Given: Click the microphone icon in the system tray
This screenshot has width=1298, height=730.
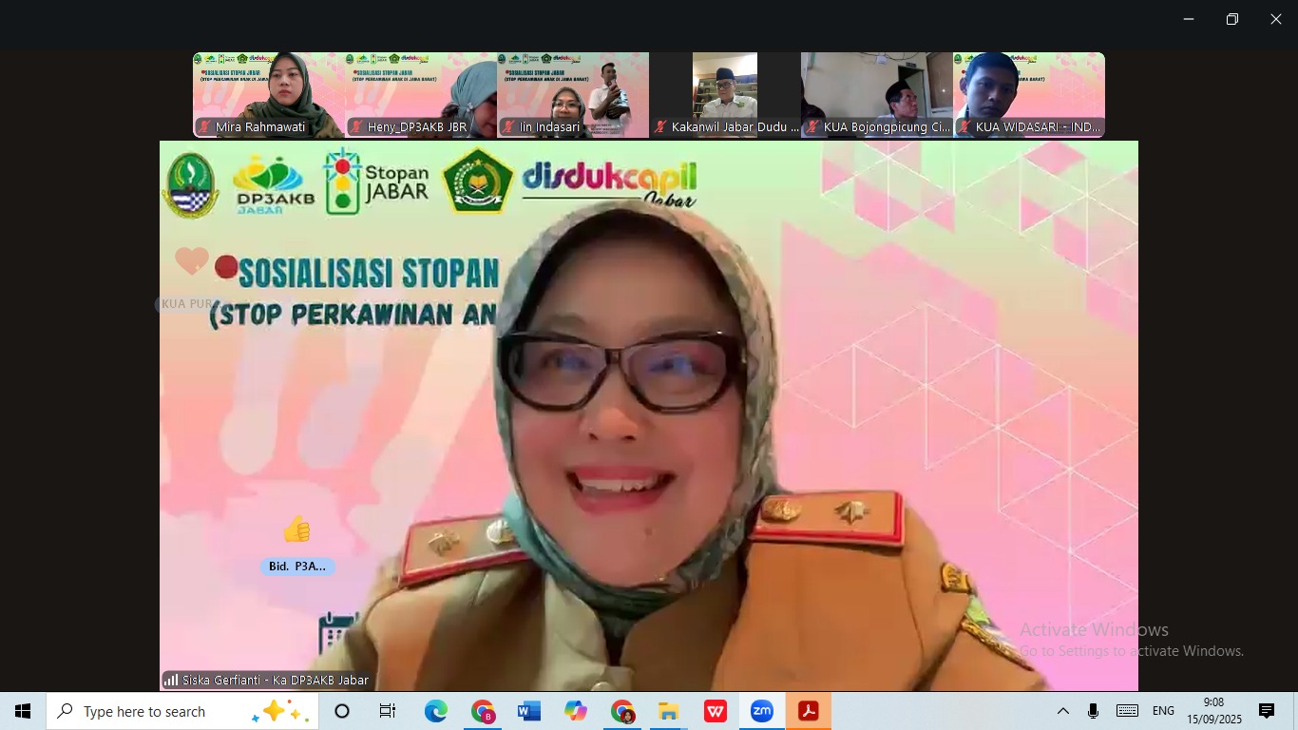Looking at the screenshot, I should click(x=1093, y=711).
